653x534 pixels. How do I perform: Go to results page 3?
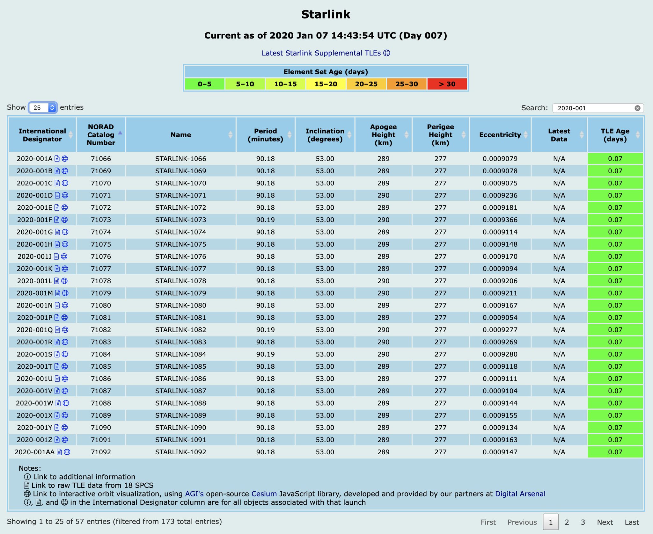coord(583,522)
